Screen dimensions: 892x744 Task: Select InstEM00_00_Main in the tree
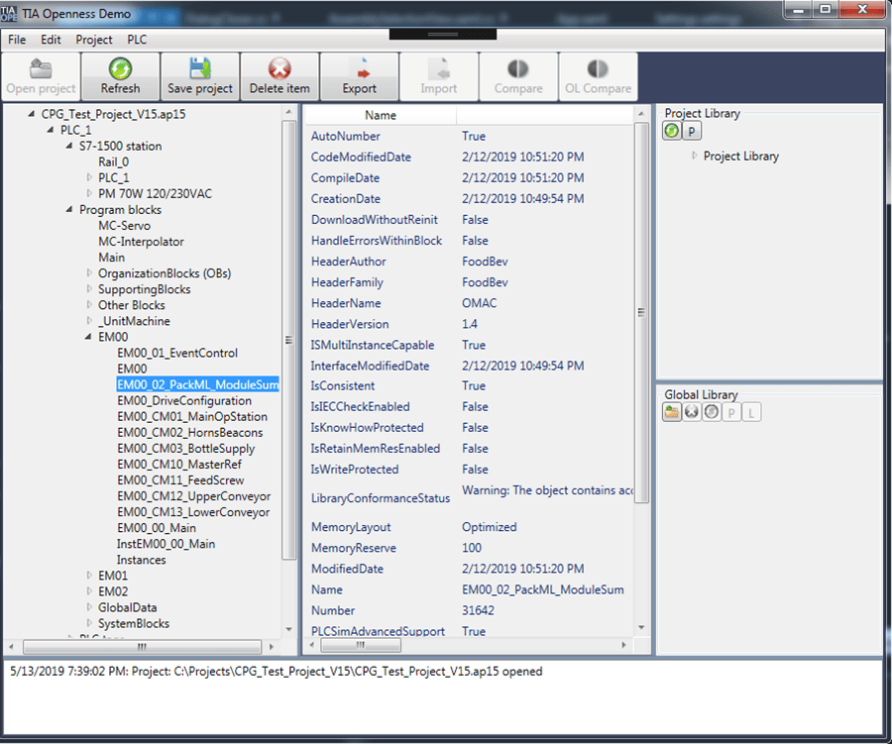click(x=166, y=544)
